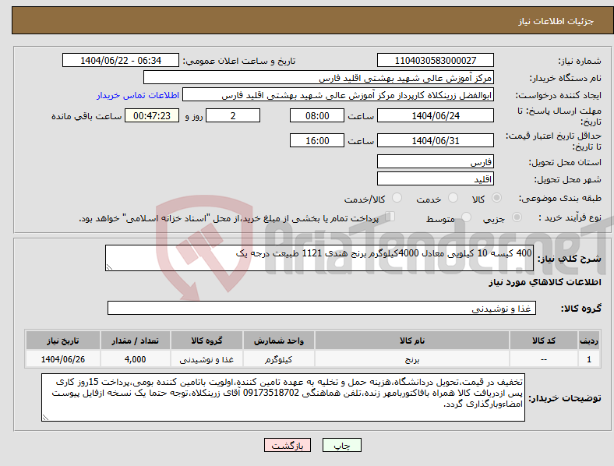Click the general need description text area
The height and width of the screenshot is (466, 614).
click(x=319, y=258)
